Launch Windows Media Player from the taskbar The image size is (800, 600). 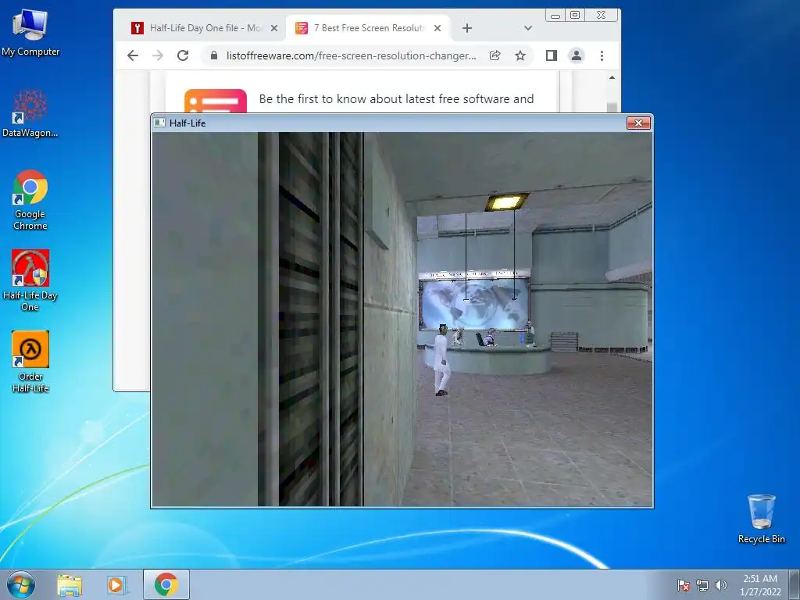click(117, 585)
